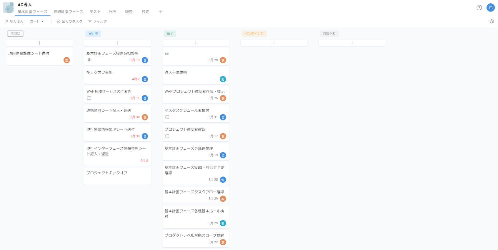Open comment icon on WAP各種サービスのご案内 card

point(89,98)
